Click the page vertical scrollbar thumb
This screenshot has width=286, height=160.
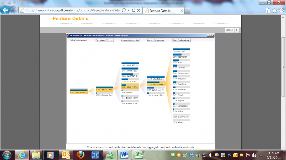tap(283, 67)
